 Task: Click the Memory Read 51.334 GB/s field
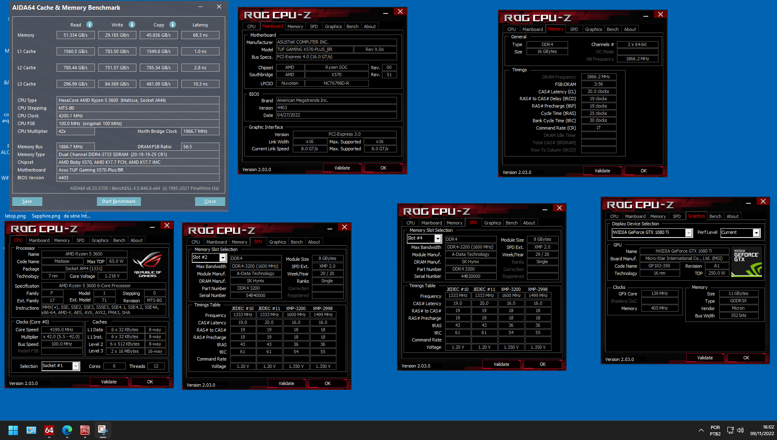point(75,35)
